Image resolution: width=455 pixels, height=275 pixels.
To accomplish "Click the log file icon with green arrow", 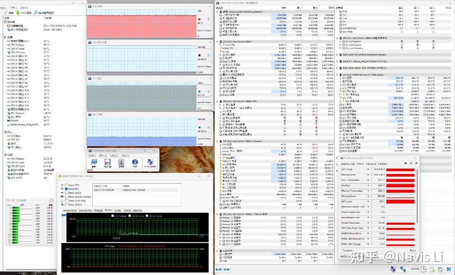I will tap(432, 269).
